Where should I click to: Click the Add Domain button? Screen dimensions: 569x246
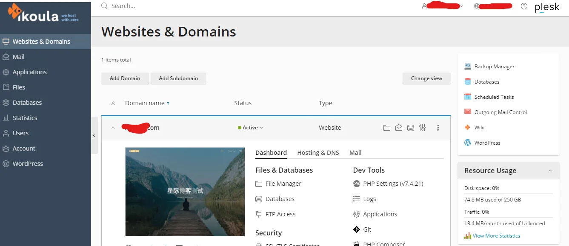tap(125, 78)
